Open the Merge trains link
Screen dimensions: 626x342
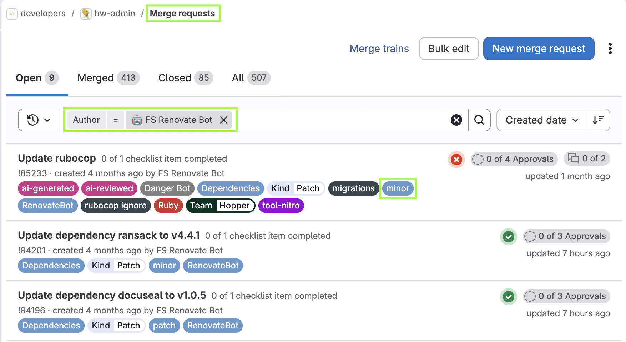coord(379,49)
